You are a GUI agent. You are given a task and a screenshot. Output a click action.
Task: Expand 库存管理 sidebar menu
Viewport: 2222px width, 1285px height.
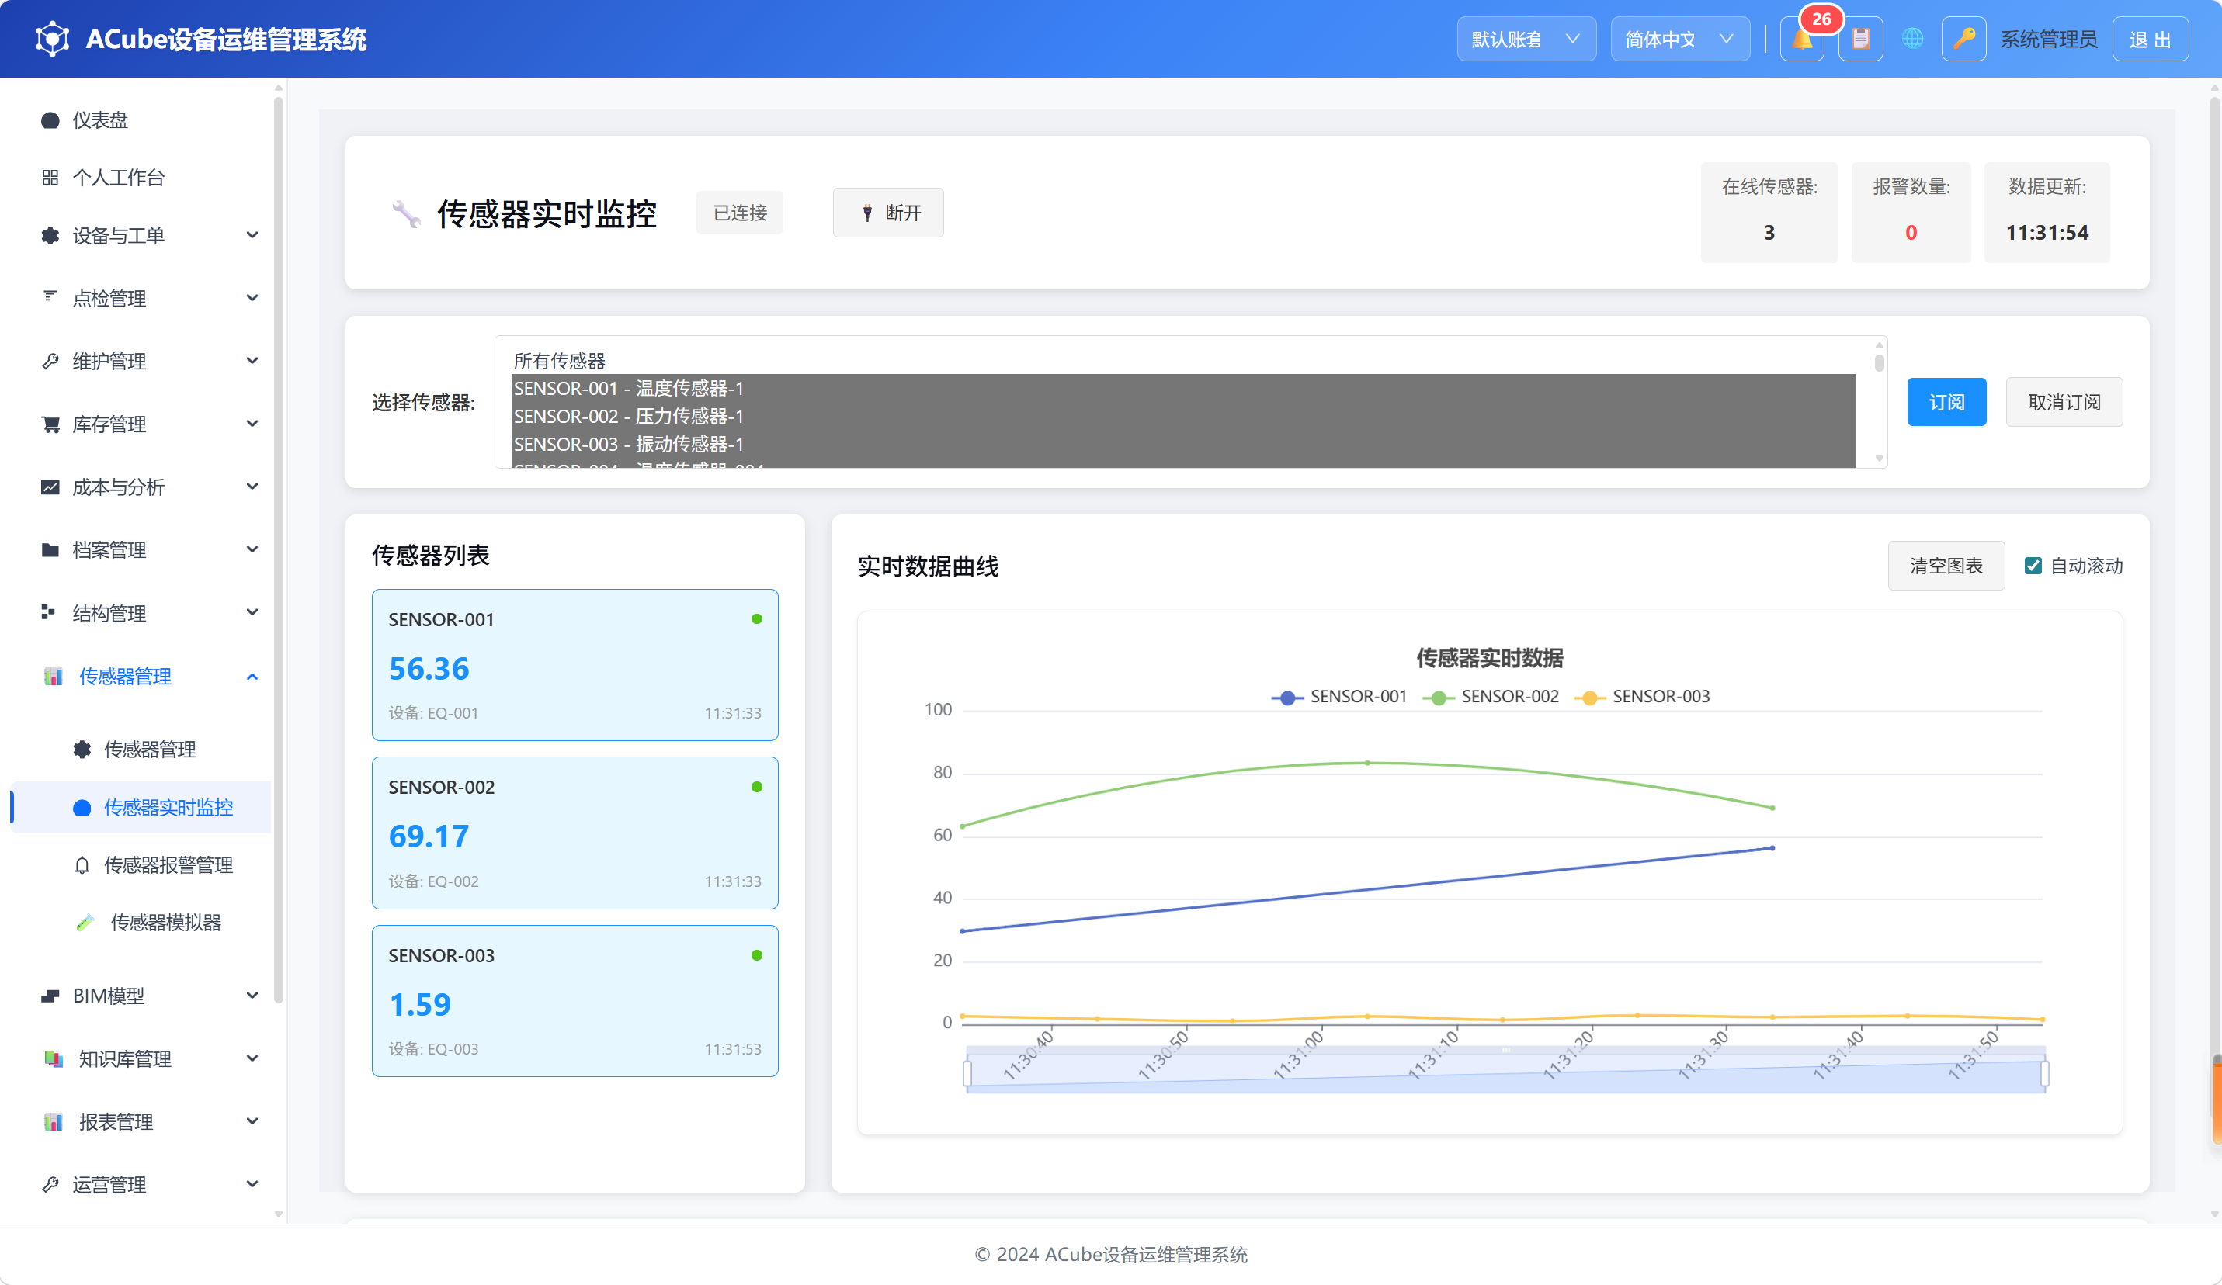click(141, 424)
